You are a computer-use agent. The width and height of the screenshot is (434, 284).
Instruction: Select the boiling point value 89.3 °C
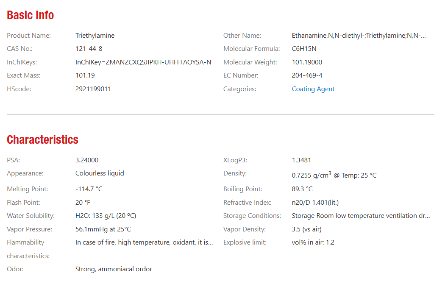302,189
